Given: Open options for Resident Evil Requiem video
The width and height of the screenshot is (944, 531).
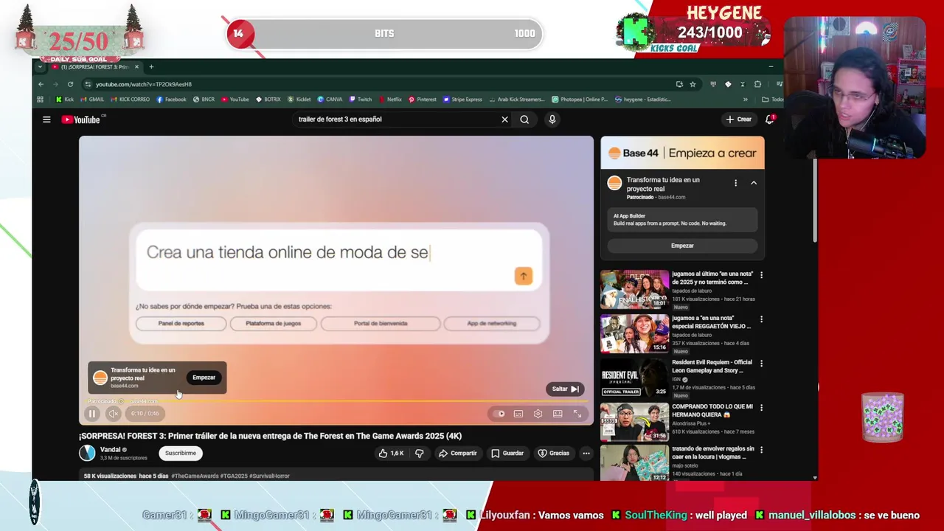Looking at the screenshot, I should [x=761, y=364].
